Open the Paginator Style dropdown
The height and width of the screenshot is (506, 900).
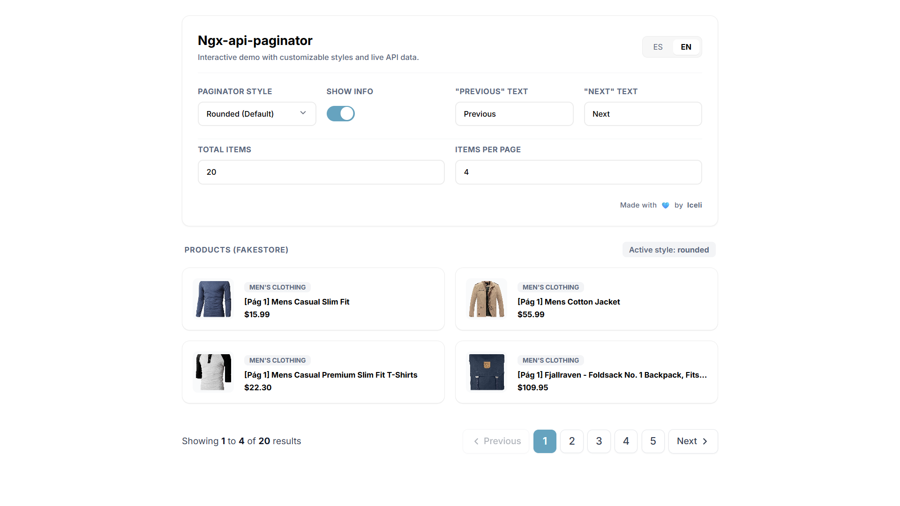[257, 114]
